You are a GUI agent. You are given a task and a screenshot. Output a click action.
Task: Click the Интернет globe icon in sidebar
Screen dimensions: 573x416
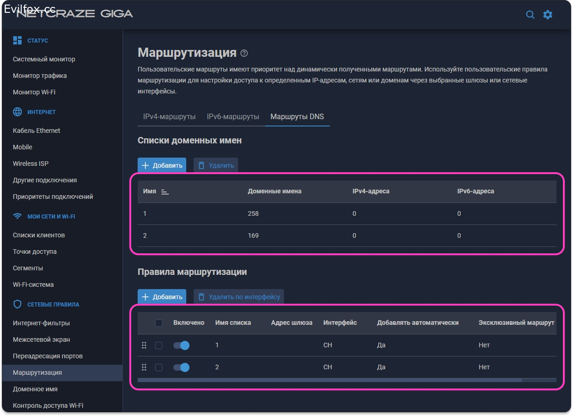[17, 112]
